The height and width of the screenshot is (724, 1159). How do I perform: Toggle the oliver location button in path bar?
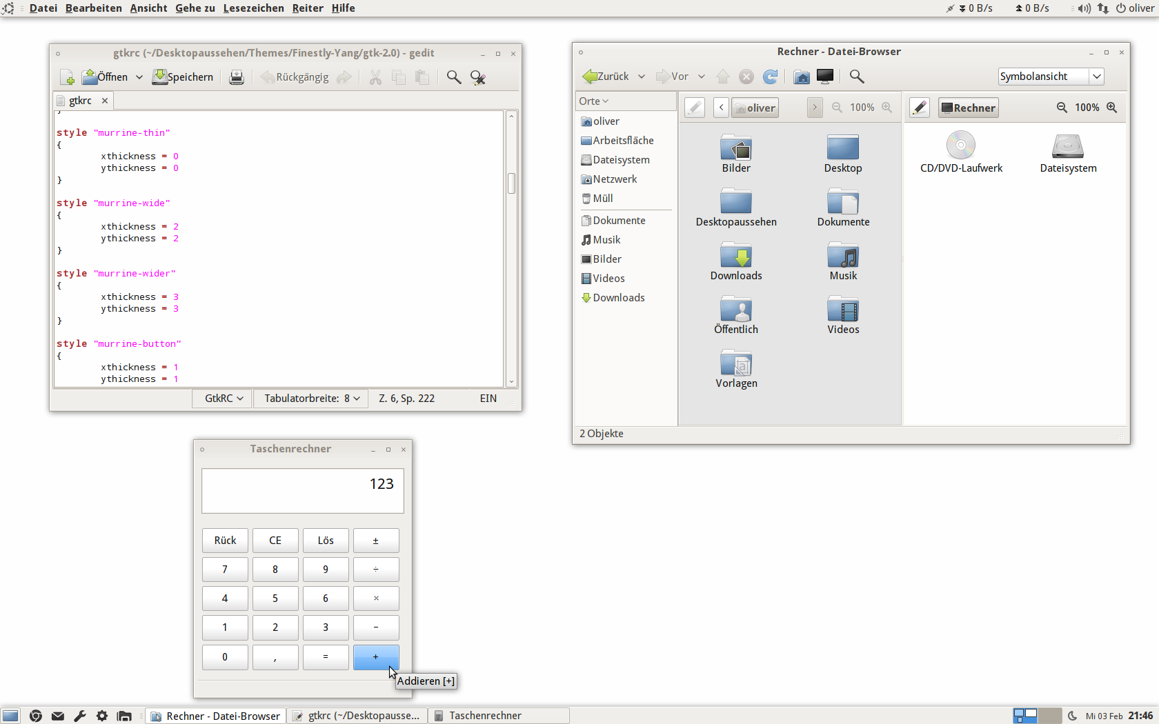755,108
